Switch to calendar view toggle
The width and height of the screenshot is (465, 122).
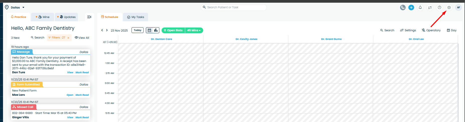(x=149, y=30)
